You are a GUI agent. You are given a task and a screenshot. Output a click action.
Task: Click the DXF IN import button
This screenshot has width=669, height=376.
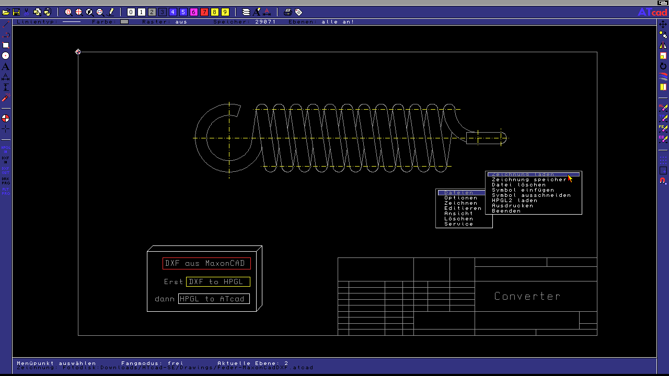[6, 160]
